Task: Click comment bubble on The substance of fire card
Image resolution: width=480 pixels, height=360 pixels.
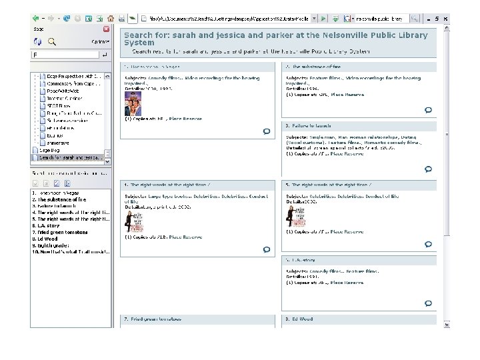Action: tap(428, 110)
